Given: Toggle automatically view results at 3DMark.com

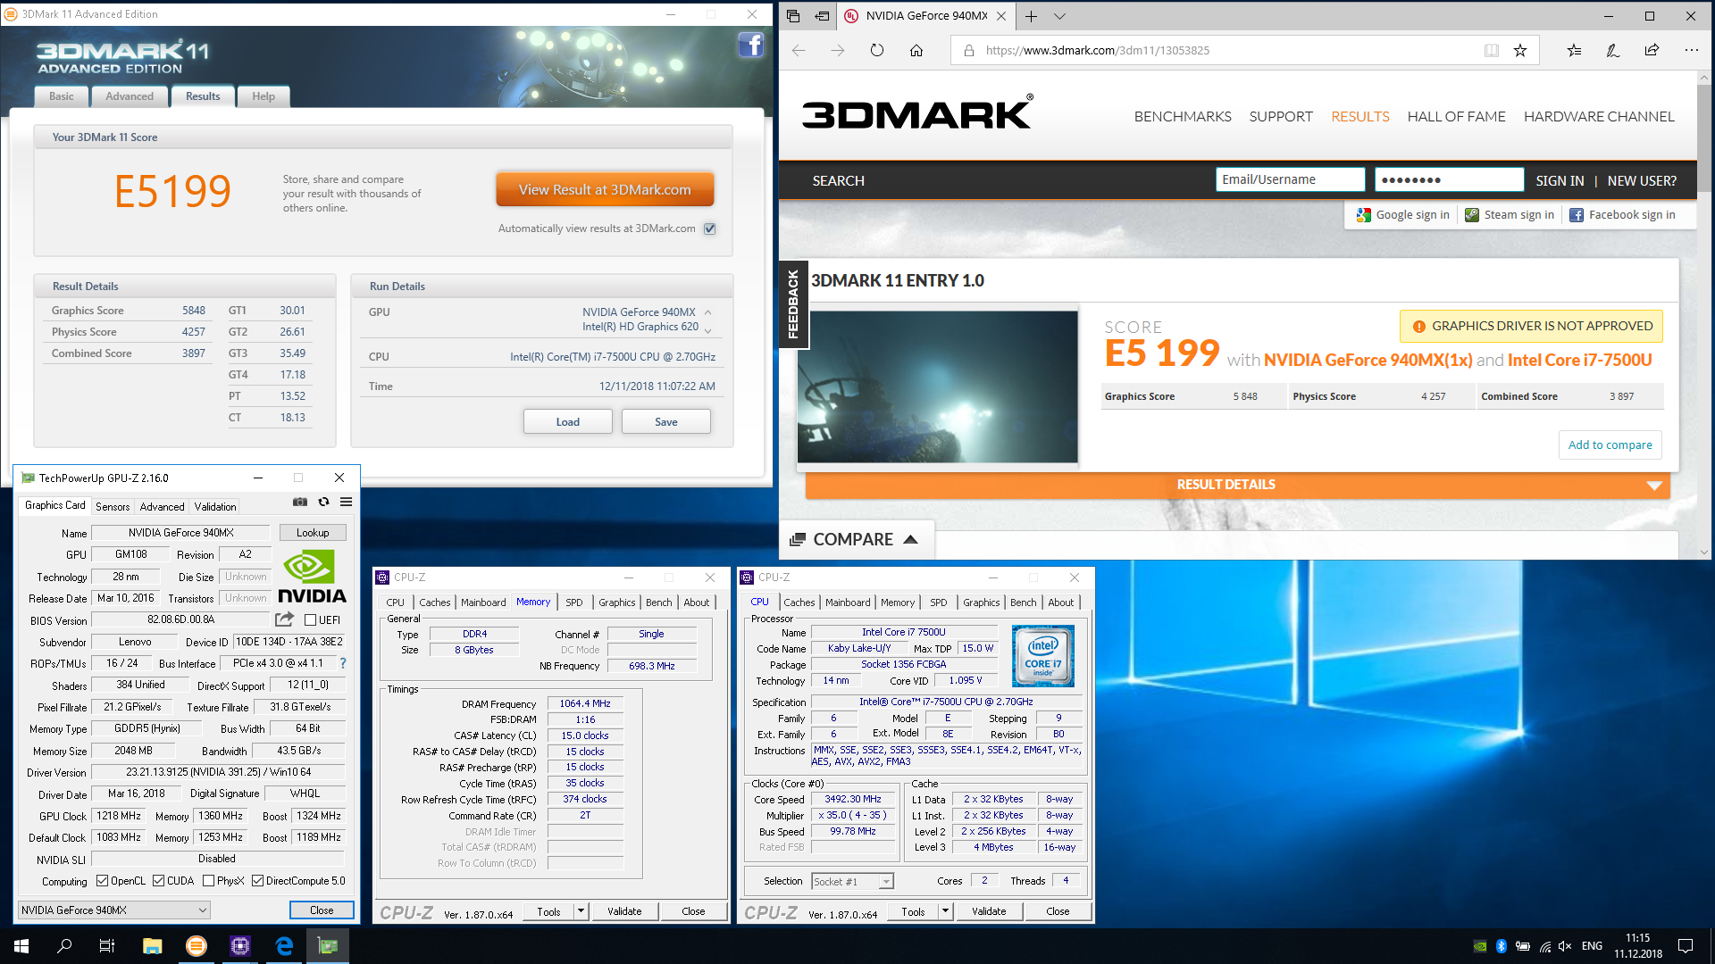Looking at the screenshot, I should tap(709, 229).
